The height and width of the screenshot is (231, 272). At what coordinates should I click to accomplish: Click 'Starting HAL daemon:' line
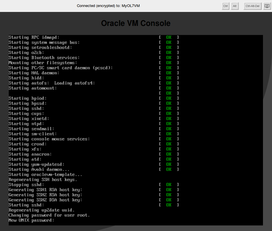pyautogui.click(x=34, y=73)
